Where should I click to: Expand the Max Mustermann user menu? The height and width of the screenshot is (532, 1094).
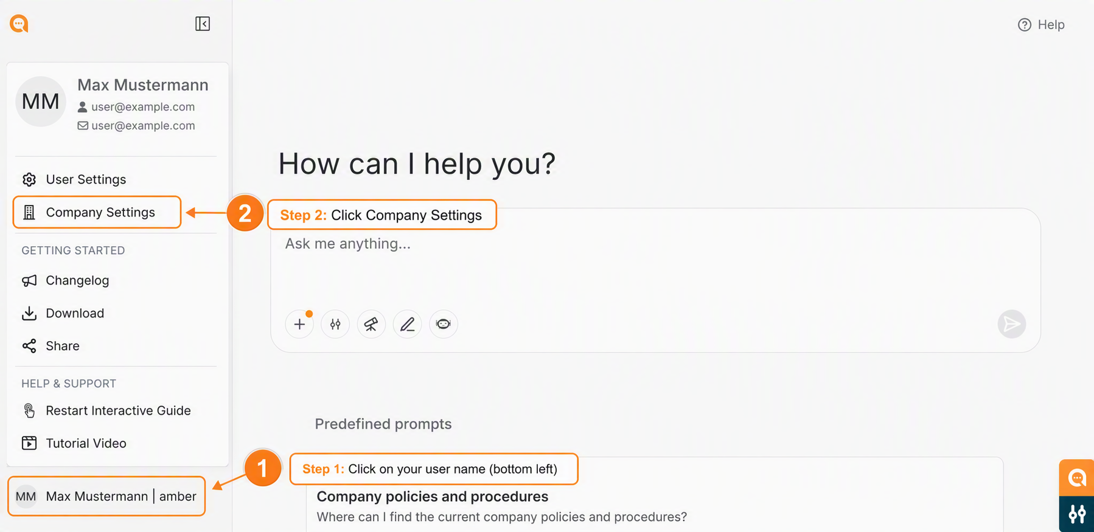(x=106, y=496)
